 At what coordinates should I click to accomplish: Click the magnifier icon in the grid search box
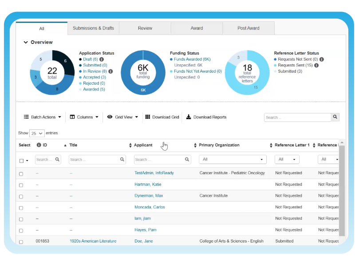tap(335, 117)
